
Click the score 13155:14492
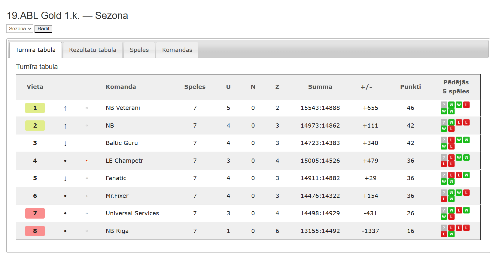click(320, 231)
